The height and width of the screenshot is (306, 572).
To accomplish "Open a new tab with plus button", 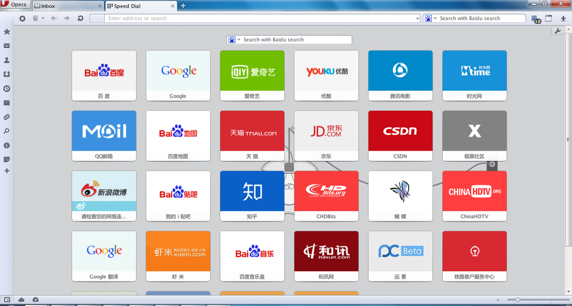I will click(183, 6).
